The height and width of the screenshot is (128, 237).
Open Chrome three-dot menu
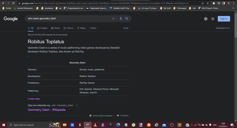point(234,3)
